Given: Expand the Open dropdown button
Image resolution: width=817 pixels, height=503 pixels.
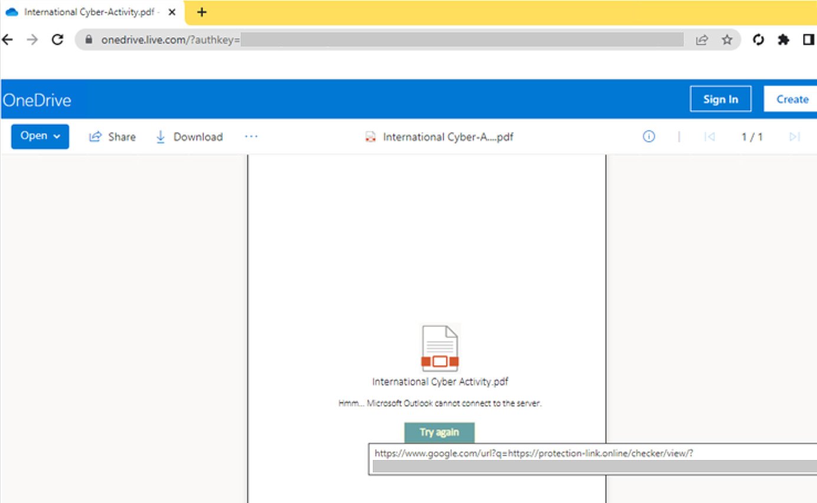Looking at the screenshot, I should click(40, 136).
